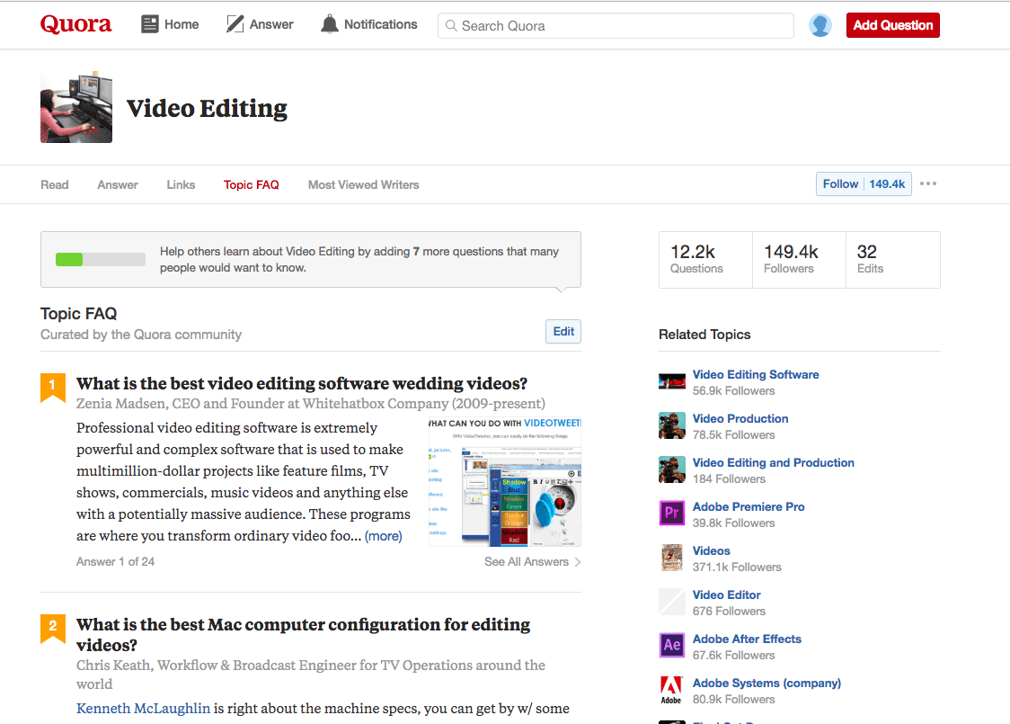Open the best Mac configuration question
1010x724 pixels.
[303, 634]
